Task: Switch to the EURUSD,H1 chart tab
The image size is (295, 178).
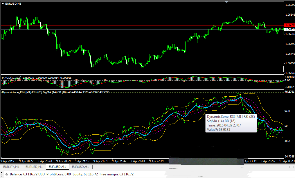Action: click(80, 167)
